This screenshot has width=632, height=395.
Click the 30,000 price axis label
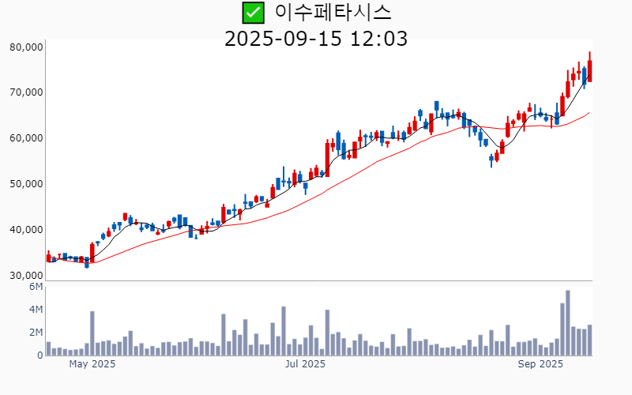pos(26,275)
